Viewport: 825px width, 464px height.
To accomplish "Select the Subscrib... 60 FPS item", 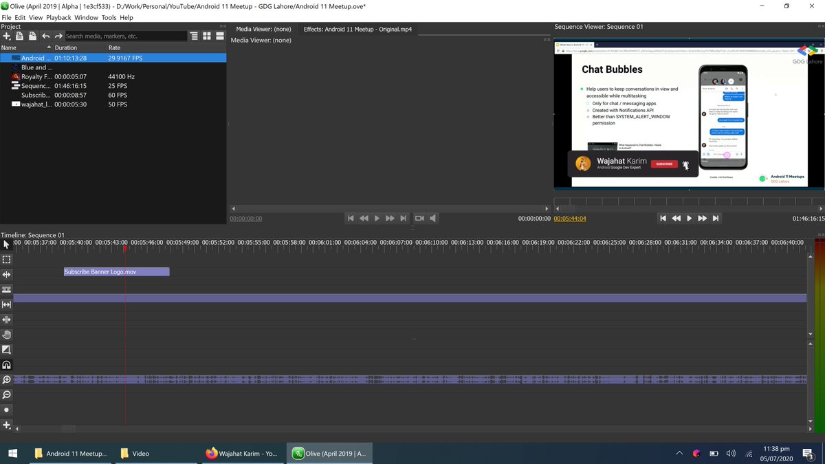I will coord(113,95).
